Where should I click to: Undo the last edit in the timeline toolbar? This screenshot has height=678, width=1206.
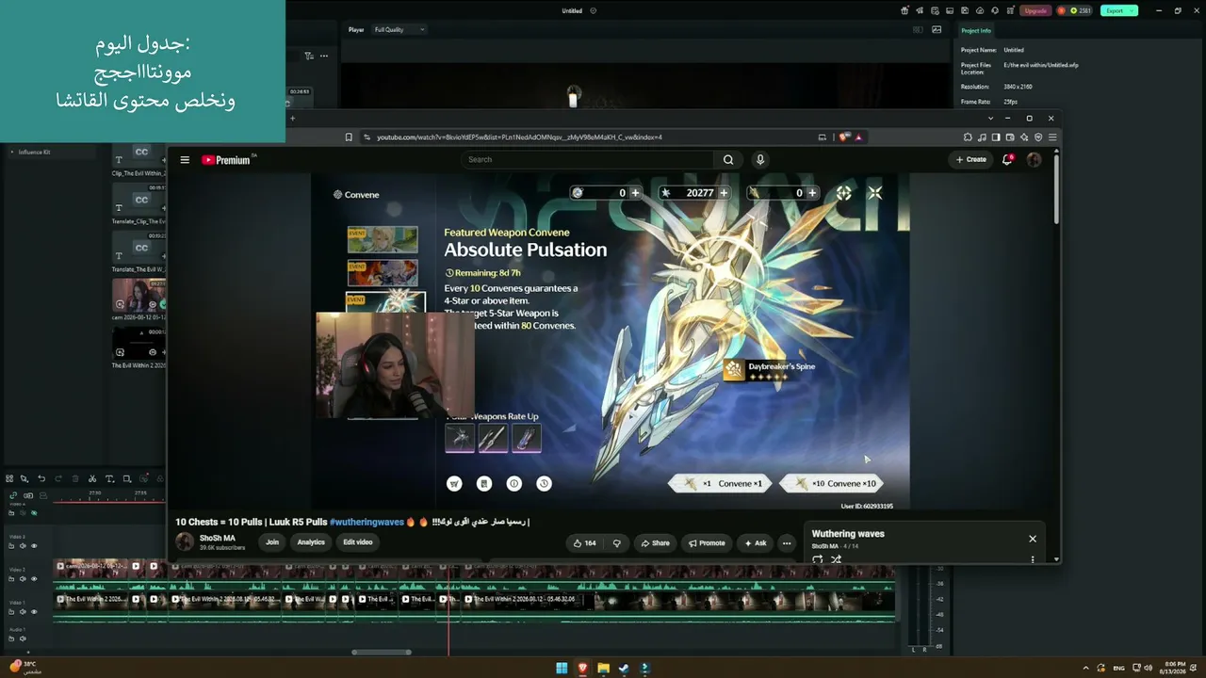tap(41, 479)
